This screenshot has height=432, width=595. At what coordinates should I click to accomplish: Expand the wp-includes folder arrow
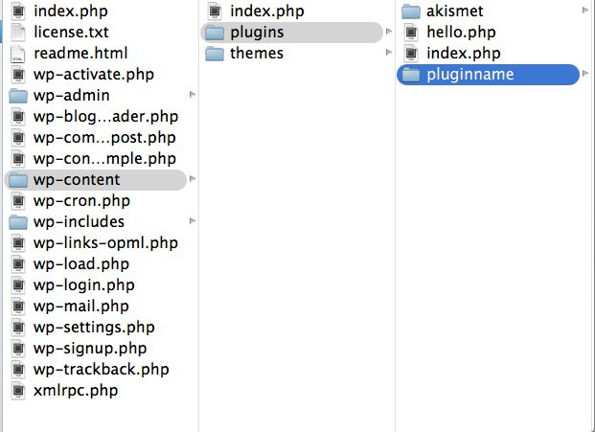coord(193,220)
